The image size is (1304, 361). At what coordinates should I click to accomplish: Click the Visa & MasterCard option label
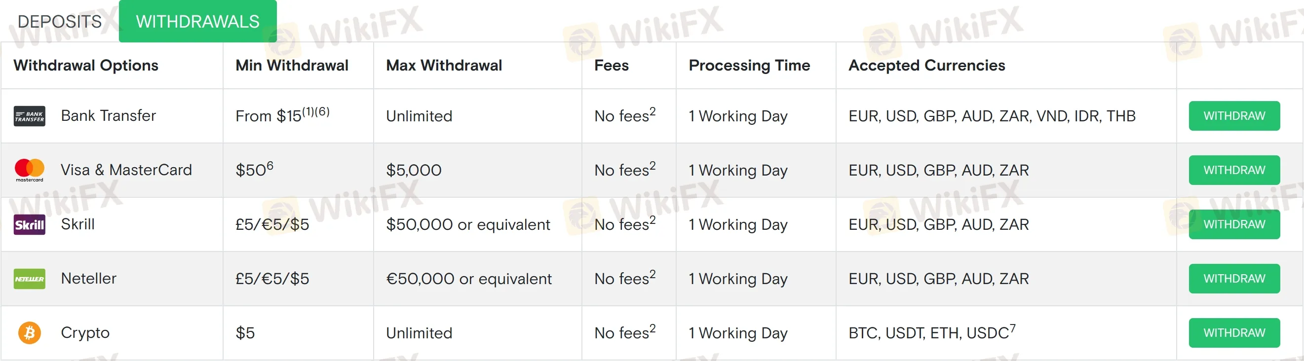(126, 170)
